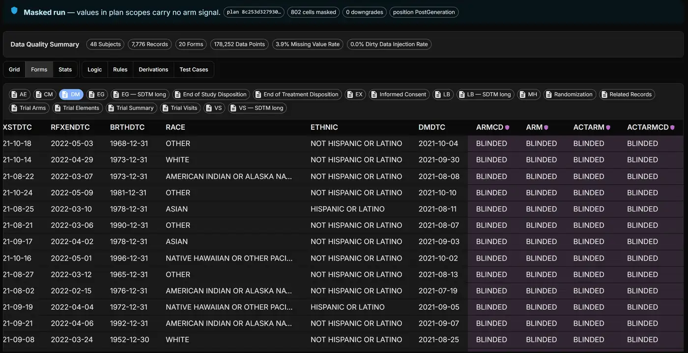688x353 pixels.
Task: Click the 0 downgrades badge
Action: [x=365, y=12]
